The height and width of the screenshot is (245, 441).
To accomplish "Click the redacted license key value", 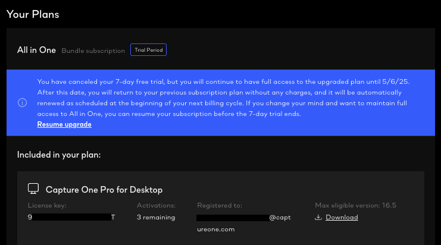I will click(x=71, y=218).
